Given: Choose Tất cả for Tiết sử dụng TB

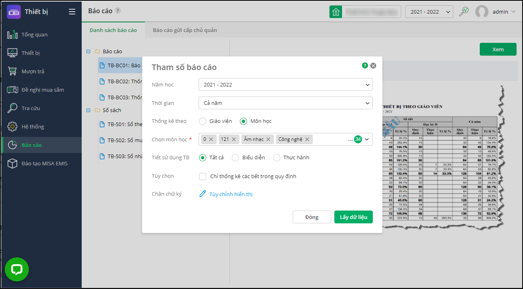Looking at the screenshot, I should [x=203, y=158].
